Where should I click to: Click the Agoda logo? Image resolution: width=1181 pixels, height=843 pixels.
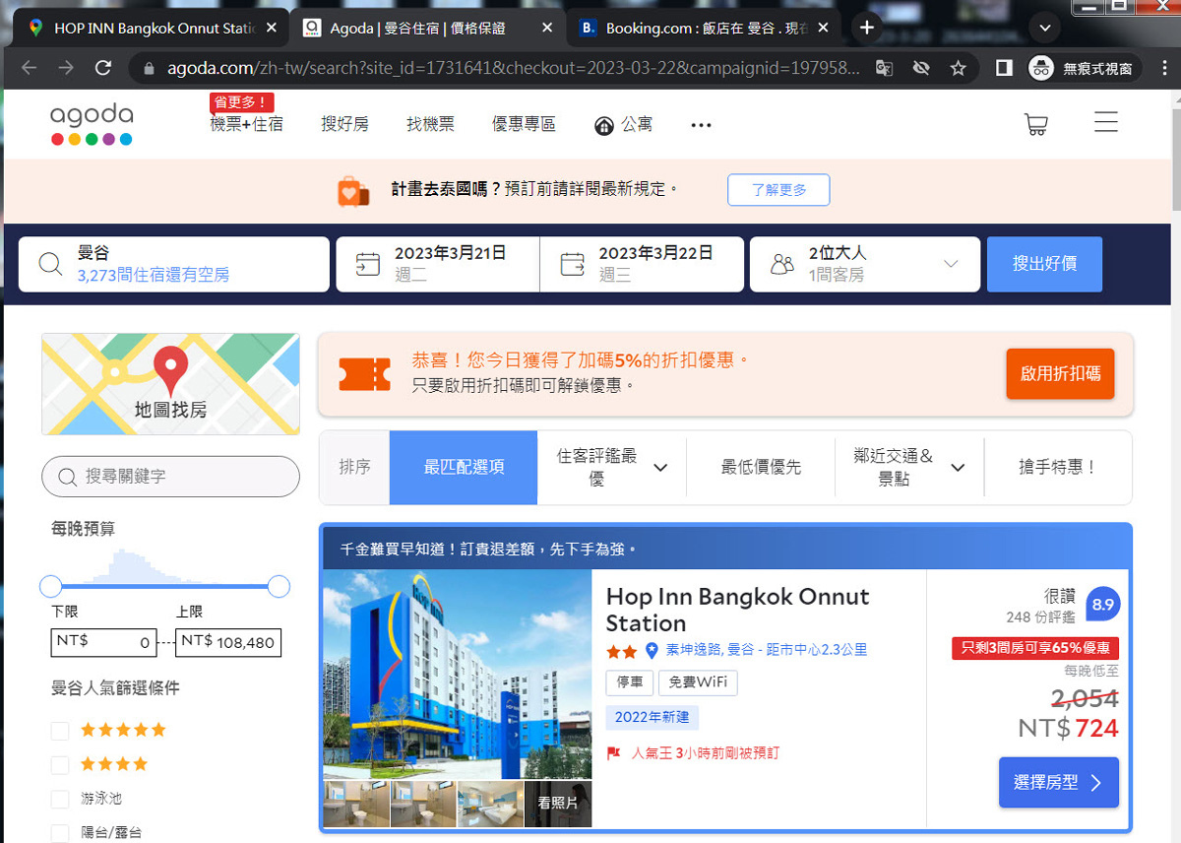click(92, 124)
